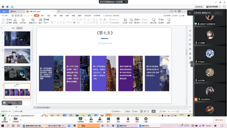This screenshot has width=227, height=128.
Task: Unmute the microphone in meeting toolbar
Action: pyautogui.click(x=5, y=120)
